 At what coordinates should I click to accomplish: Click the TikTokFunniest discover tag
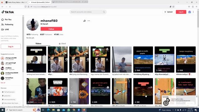coord(8,92)
